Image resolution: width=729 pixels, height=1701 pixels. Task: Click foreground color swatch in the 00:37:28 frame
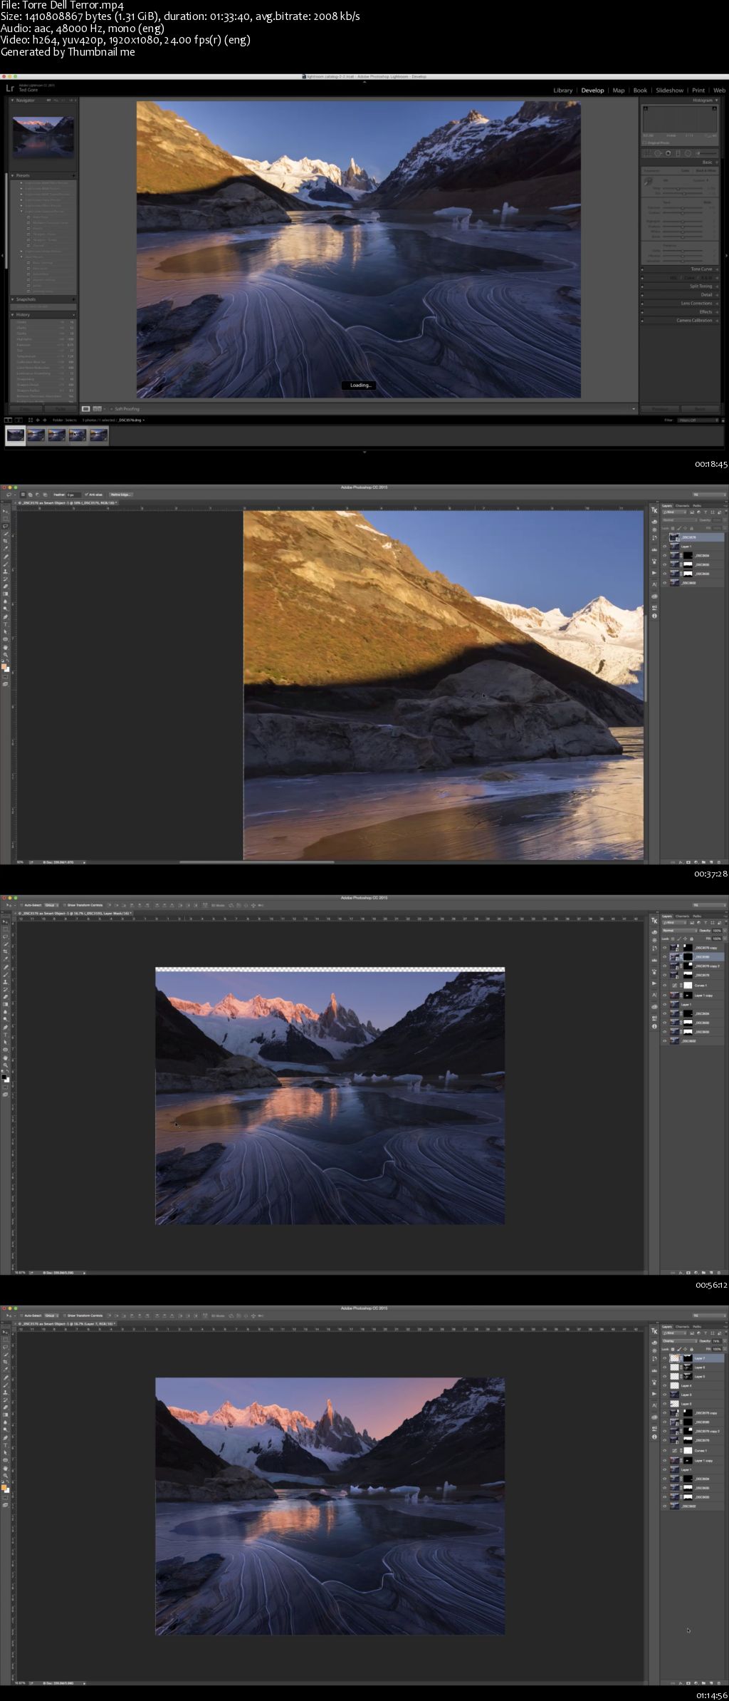(4, 666)
